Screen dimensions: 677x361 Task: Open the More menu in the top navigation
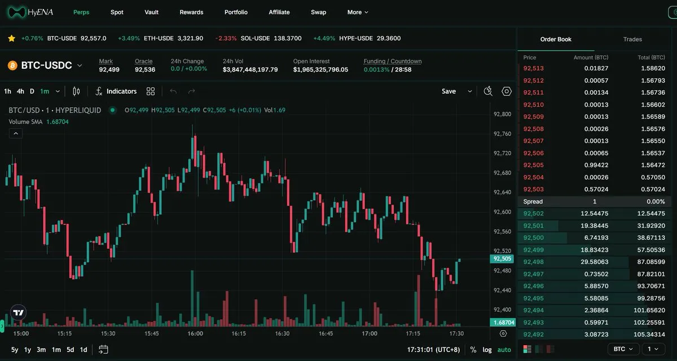(x=358, y=12)
